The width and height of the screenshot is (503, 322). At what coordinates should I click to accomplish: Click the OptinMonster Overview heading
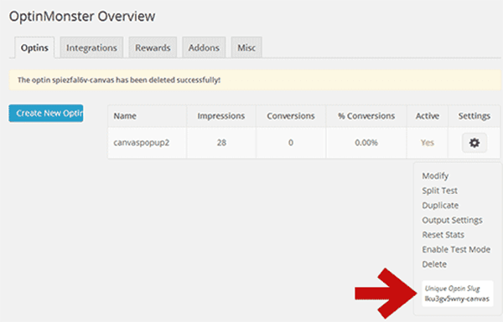point(82,17)
